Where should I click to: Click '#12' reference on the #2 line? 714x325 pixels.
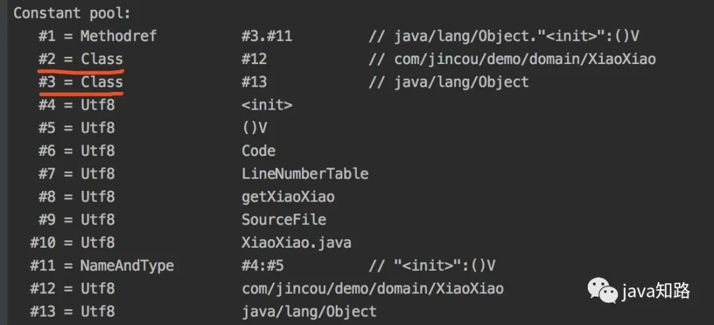point(254,59)
